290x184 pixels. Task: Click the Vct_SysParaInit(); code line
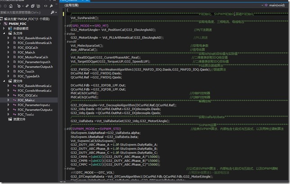[85, 18]
